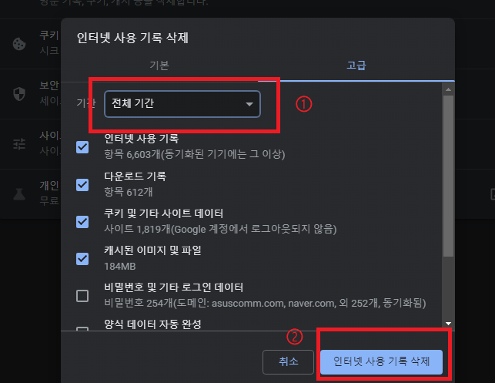Click the site settings sliders icon
495x383 pixels.
coord(19,144)
